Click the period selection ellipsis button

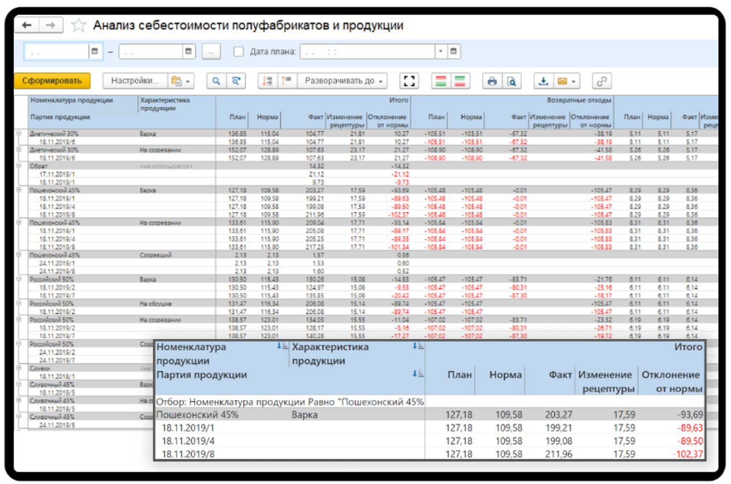pyautogui.click(x=211, y=51)
